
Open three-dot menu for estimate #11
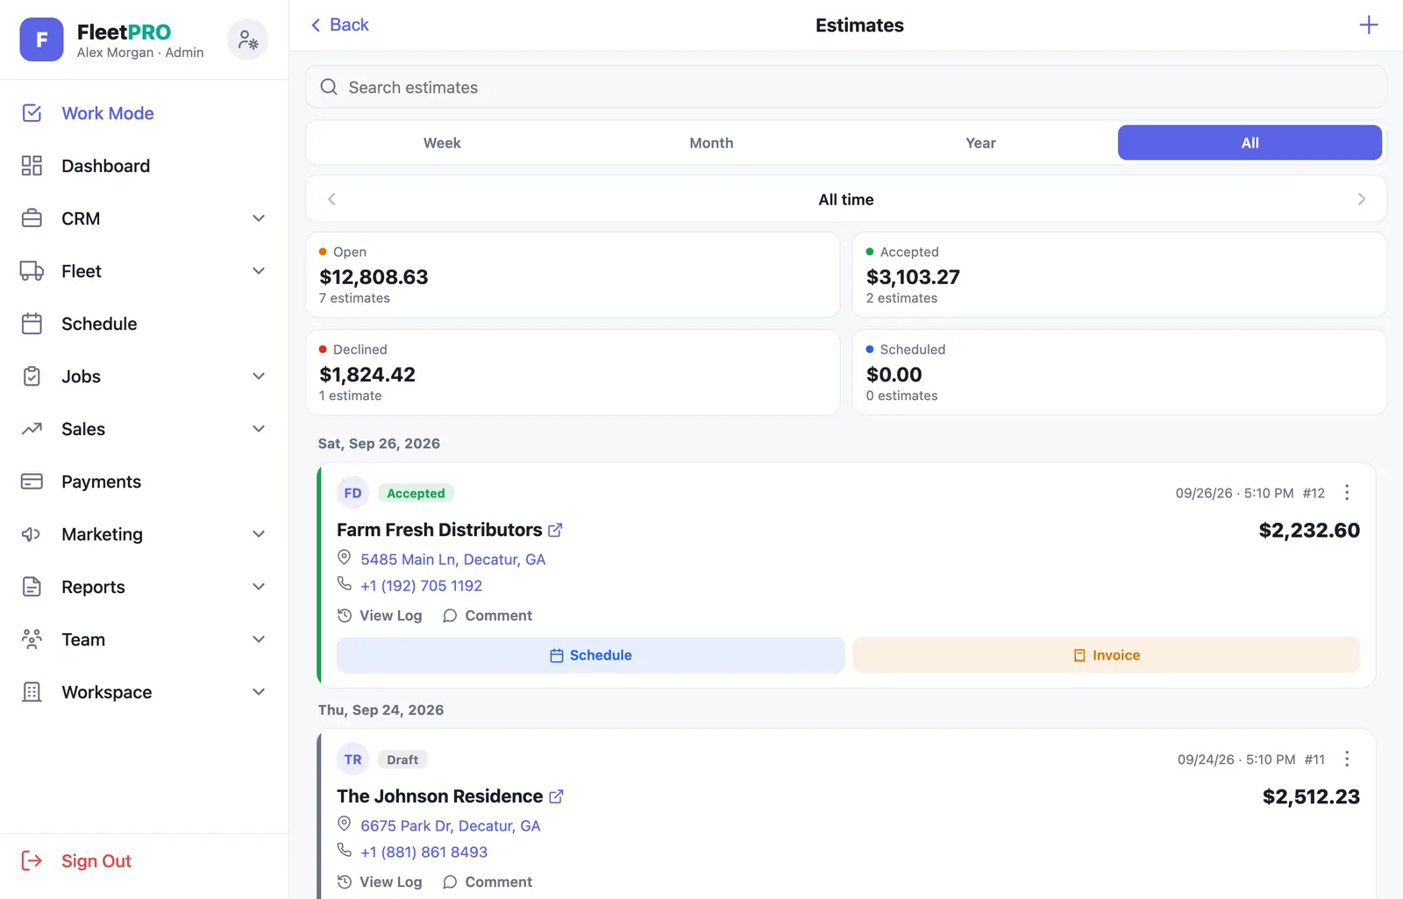pos(1347,760)
